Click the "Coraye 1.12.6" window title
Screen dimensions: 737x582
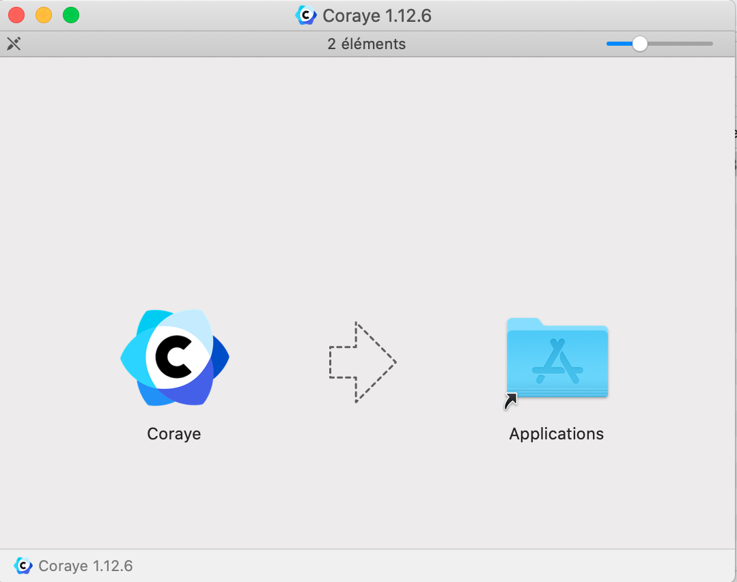pos(377,16)
